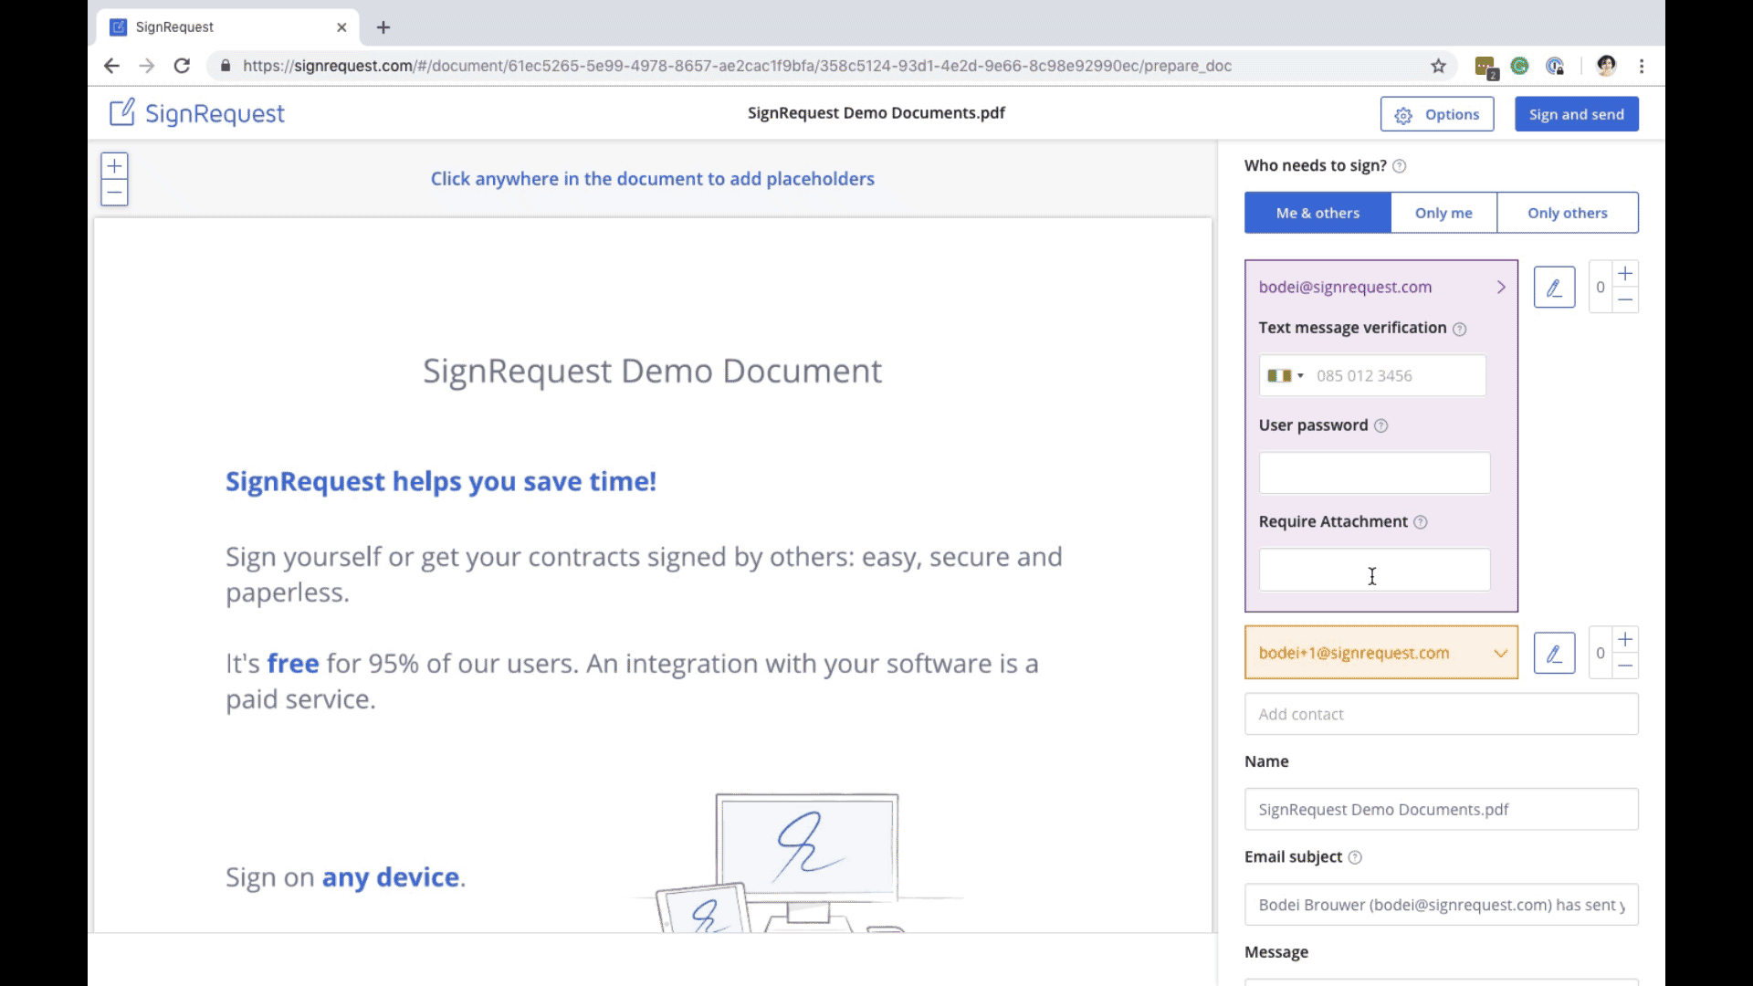Expand the bodei+1@signrequest.com contact chevron
1753x986 pixels.
[x=1500, y=654]
